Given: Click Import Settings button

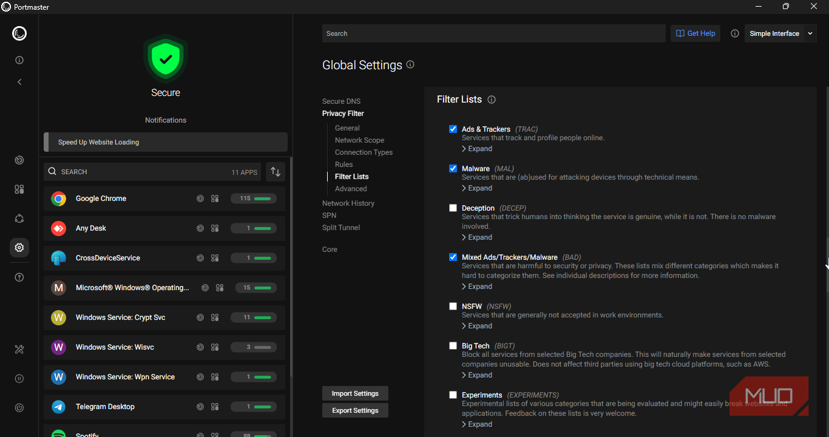Looking at the screenshot, I should pyautogui.click(x=355, y=393).
